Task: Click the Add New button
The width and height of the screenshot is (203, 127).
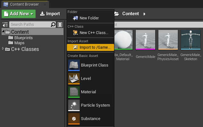Action: (18, 14)
